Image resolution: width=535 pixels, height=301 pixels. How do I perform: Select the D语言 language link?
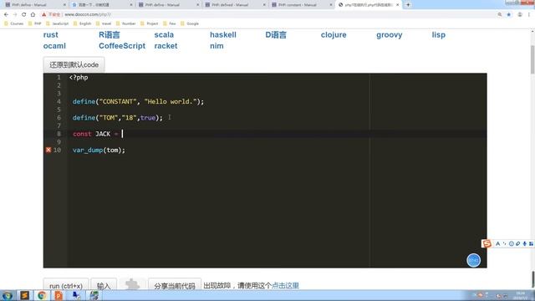pyautogui.click(x=276, y=35)
